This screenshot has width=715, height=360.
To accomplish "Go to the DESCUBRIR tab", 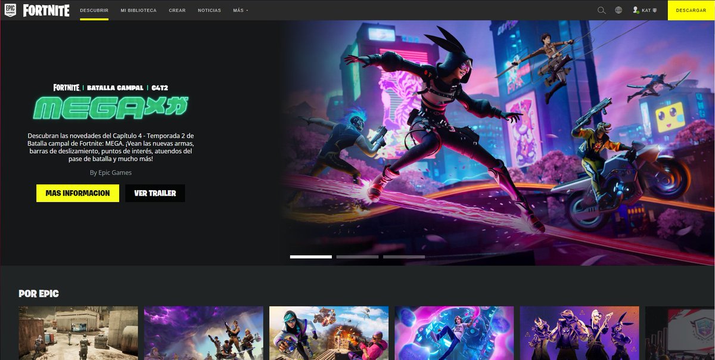I will click(94, 10).
